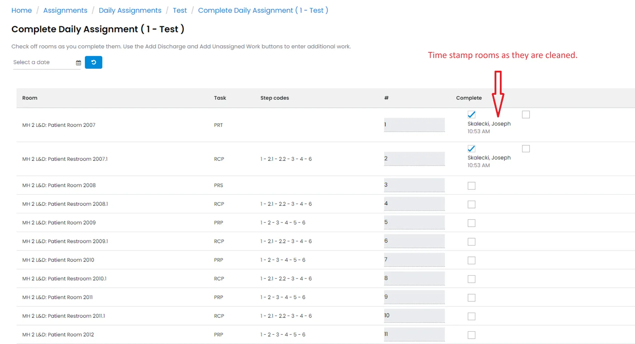
Task: Select row text MH 2 L&D: Patient Room 2008
Action: (x=59, y=185)
